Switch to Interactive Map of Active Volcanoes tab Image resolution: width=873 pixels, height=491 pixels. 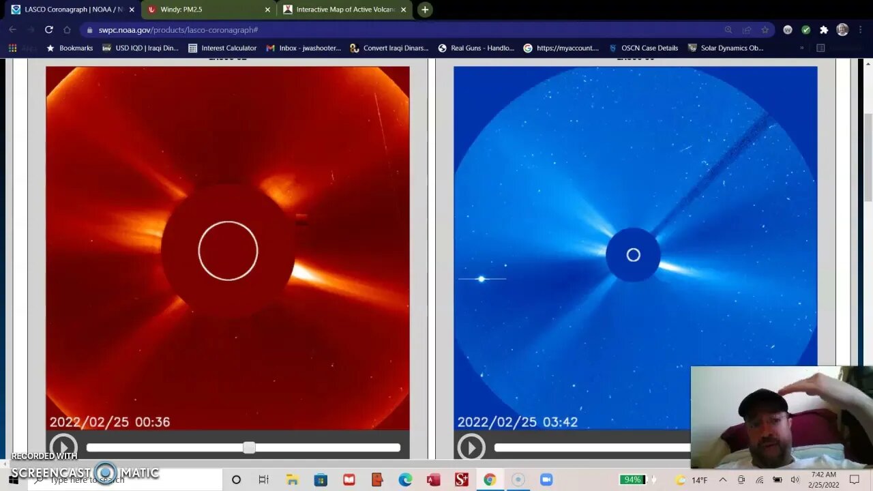pyautogui.click(x=345, y=10)
